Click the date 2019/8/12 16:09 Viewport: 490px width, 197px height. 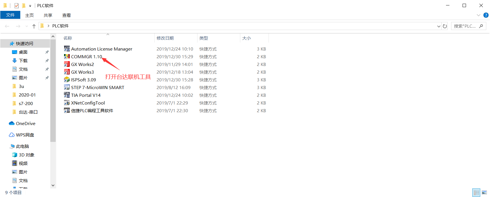(x=173, y=87)
